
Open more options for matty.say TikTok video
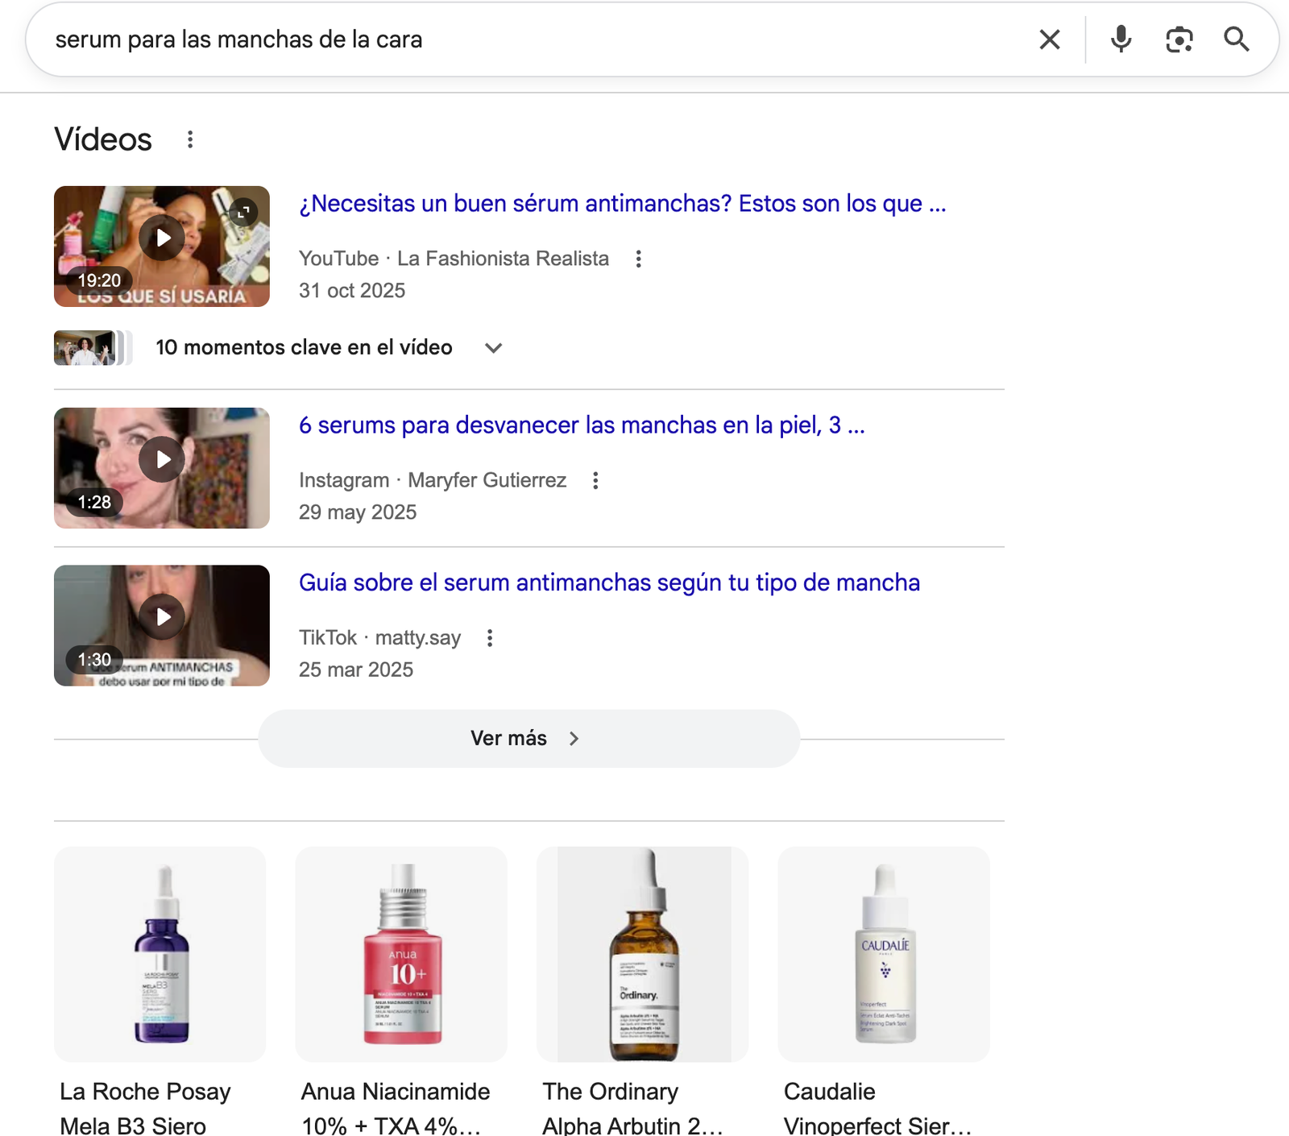click(490, 638)
